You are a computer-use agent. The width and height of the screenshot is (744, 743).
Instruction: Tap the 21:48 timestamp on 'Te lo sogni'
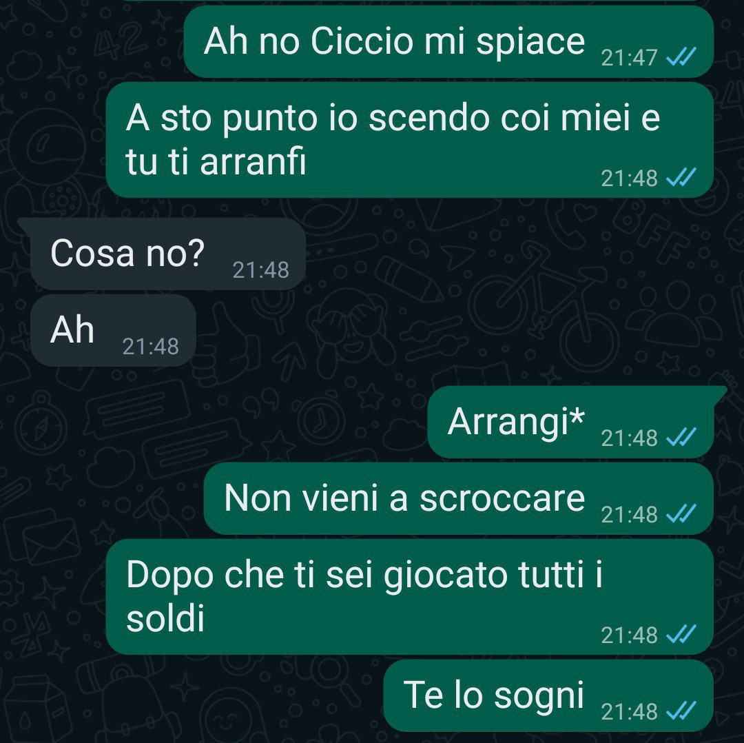(629, 712)
